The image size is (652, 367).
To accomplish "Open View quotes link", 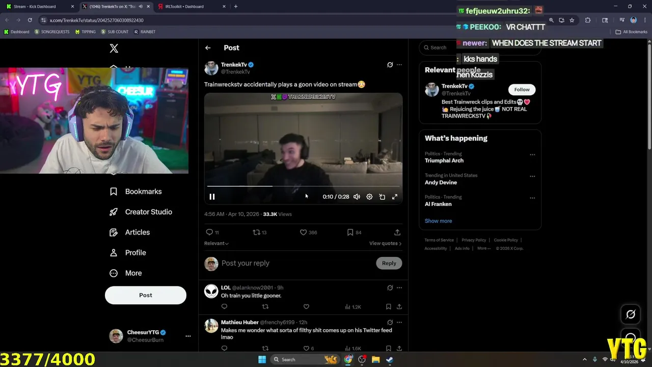I will (385, 244).
